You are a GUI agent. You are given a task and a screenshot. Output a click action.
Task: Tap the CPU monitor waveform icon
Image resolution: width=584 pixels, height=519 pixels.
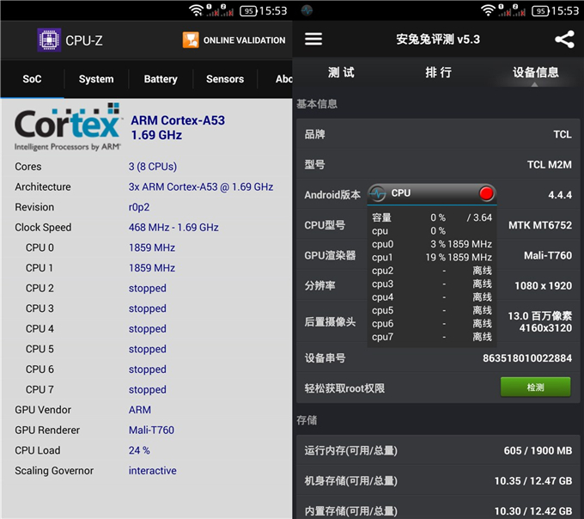pyautogui.click(x=379, y=193)
